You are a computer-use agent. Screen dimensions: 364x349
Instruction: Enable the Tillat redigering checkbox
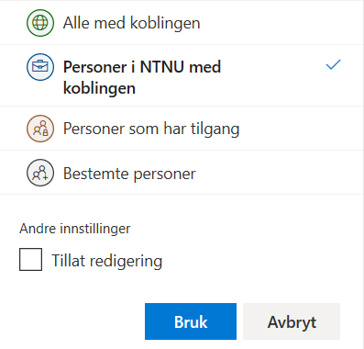(30, 259)
